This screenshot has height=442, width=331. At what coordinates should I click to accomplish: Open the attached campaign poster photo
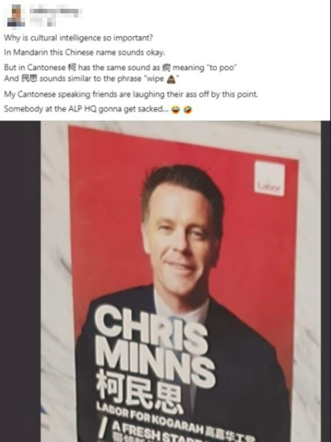(181, 281)
